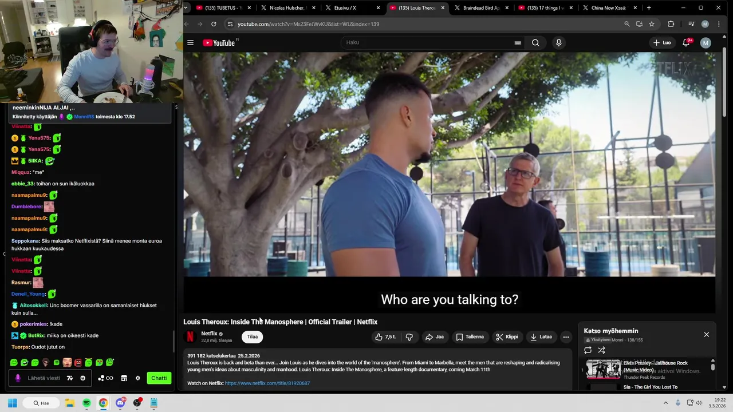Click the purple microphone icon in chat

click(18, 378)
